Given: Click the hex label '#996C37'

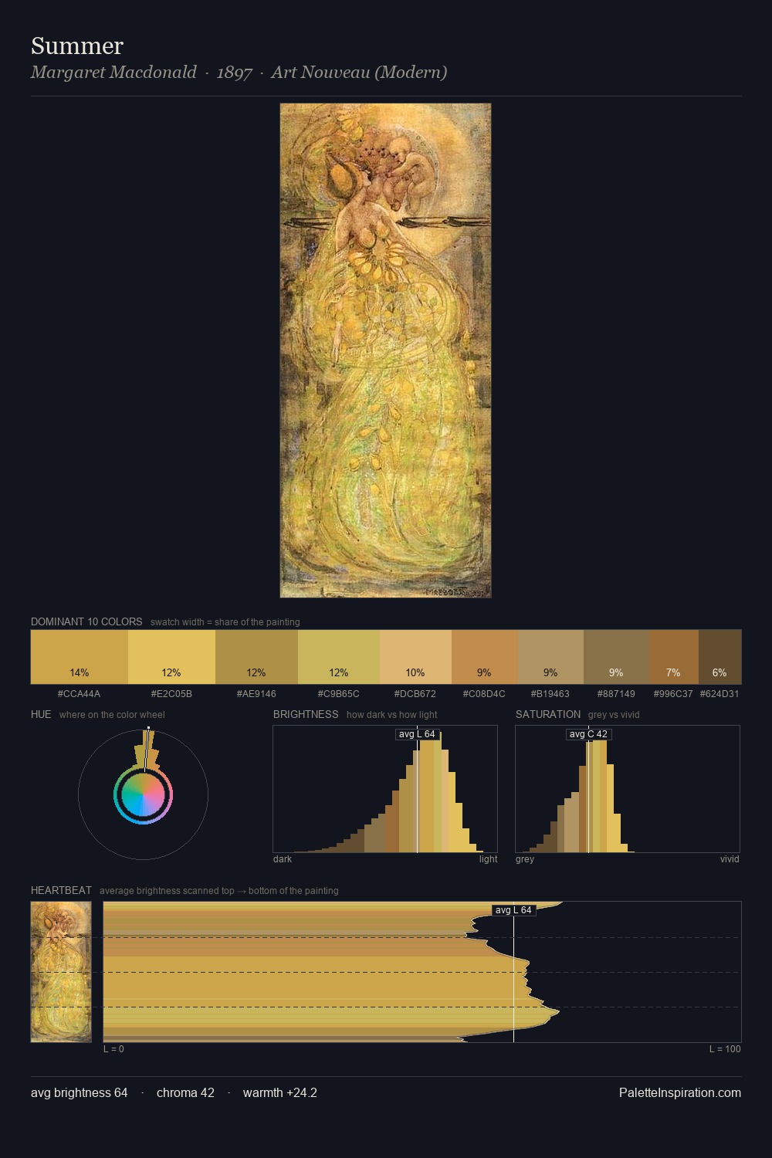Looking at the screenshot, I should click(674, 694).
